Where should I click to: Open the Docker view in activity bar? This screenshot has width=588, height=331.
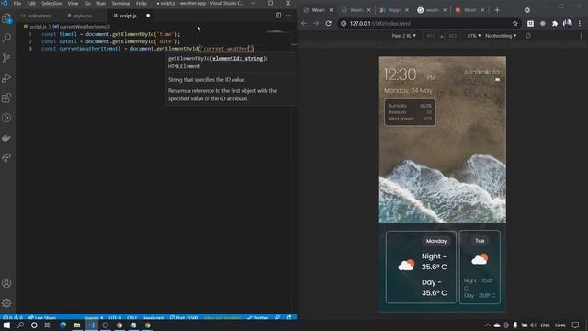coord(6,138)
